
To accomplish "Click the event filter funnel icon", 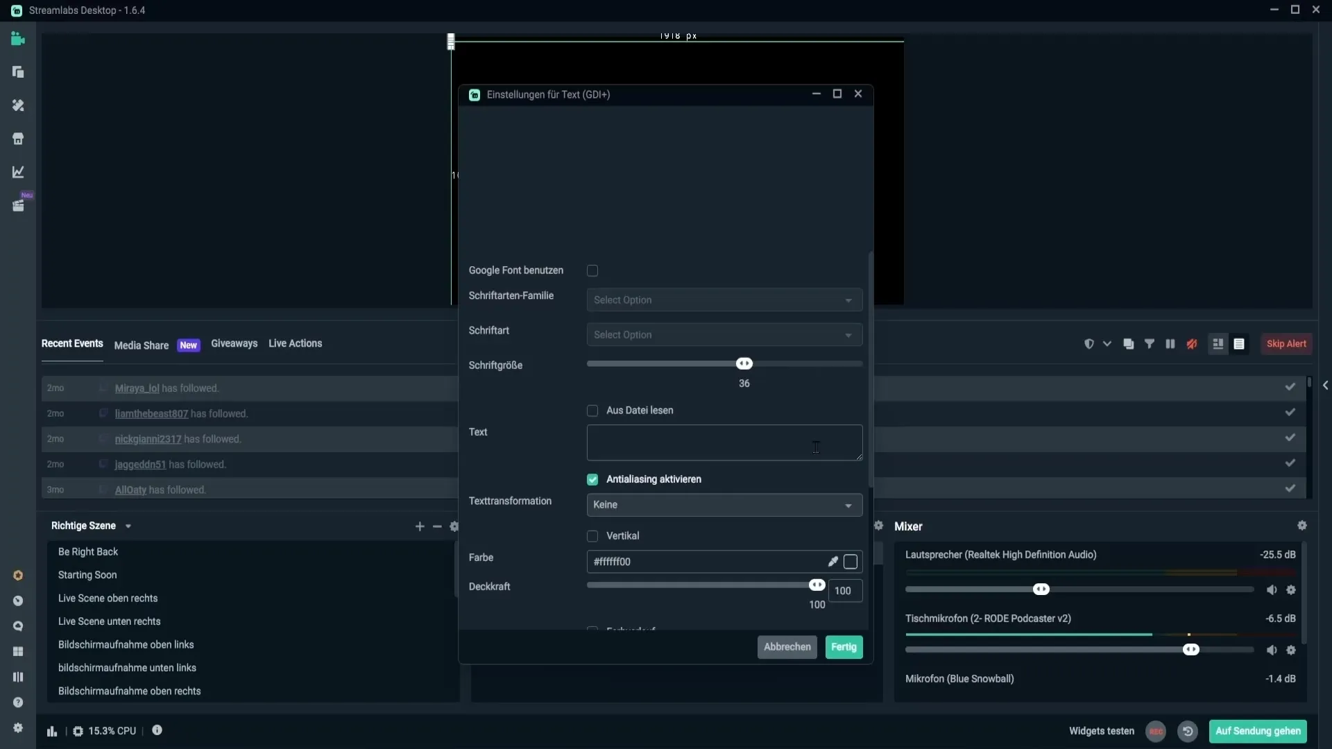I will (x=1150, y=344).
